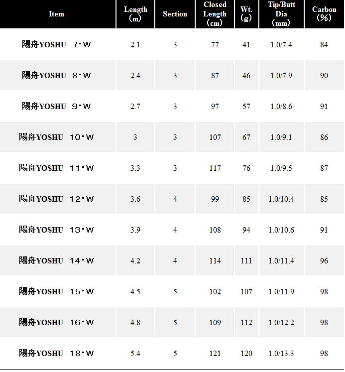
Task: Select the 陽舟YOSHU 11·W item name
Action: click(x=56, y=168)
